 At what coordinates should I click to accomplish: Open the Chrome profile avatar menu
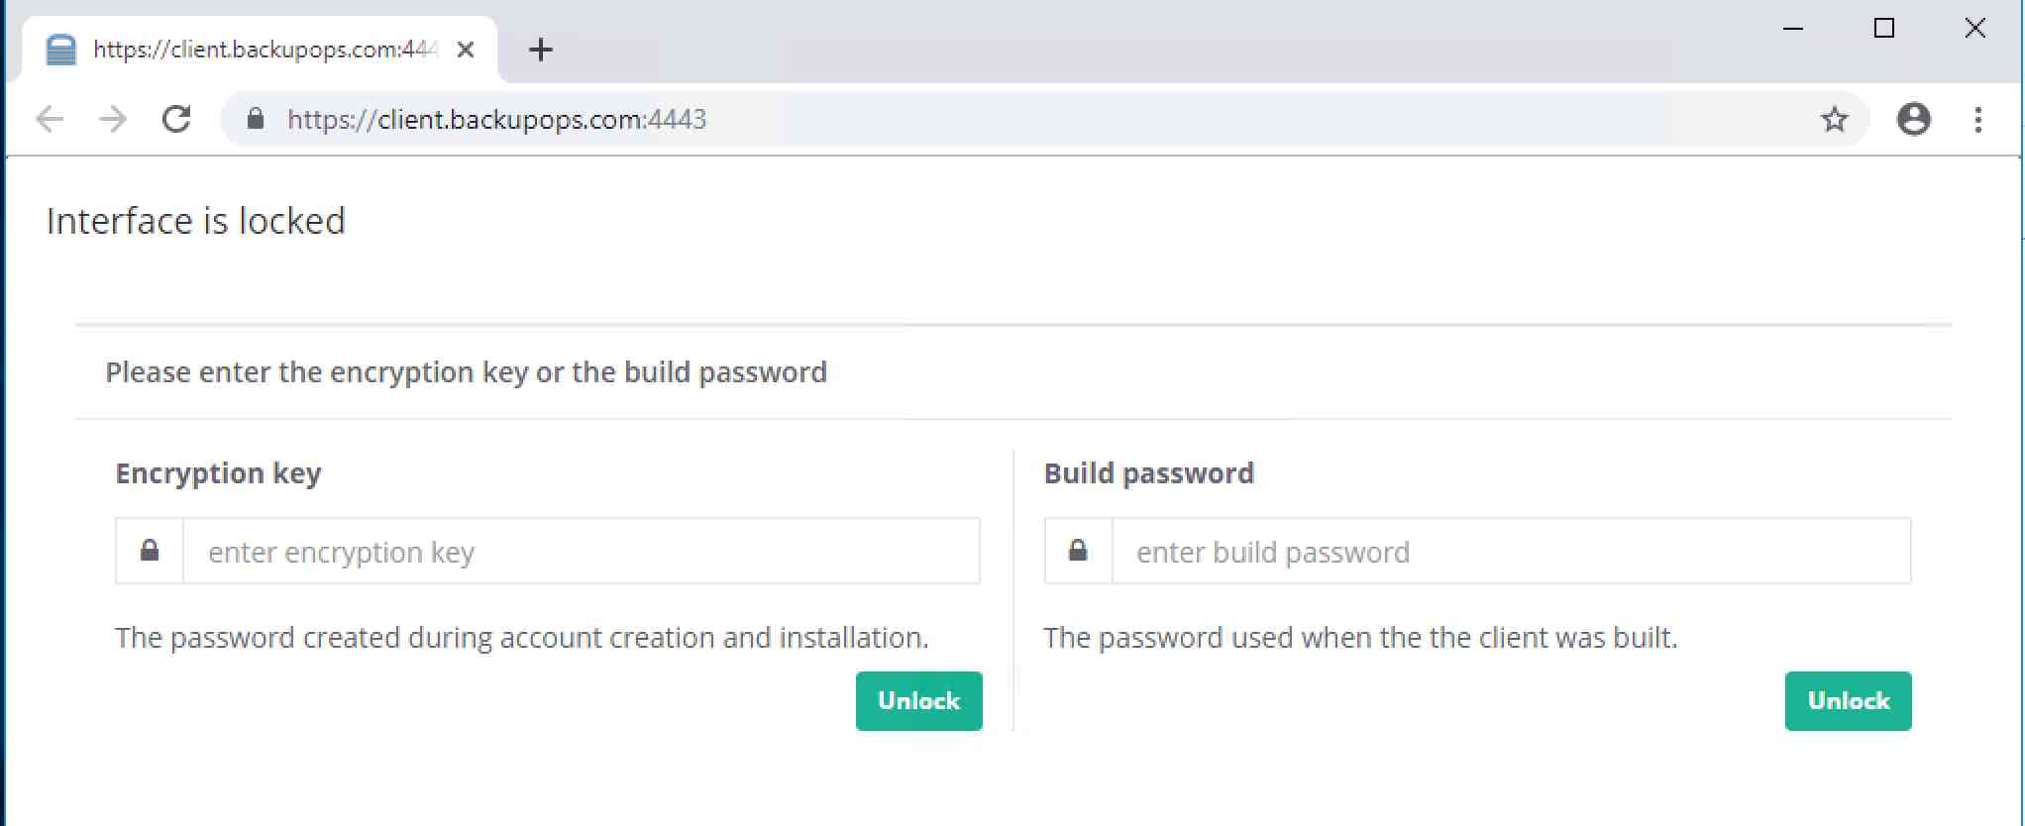1913,120
